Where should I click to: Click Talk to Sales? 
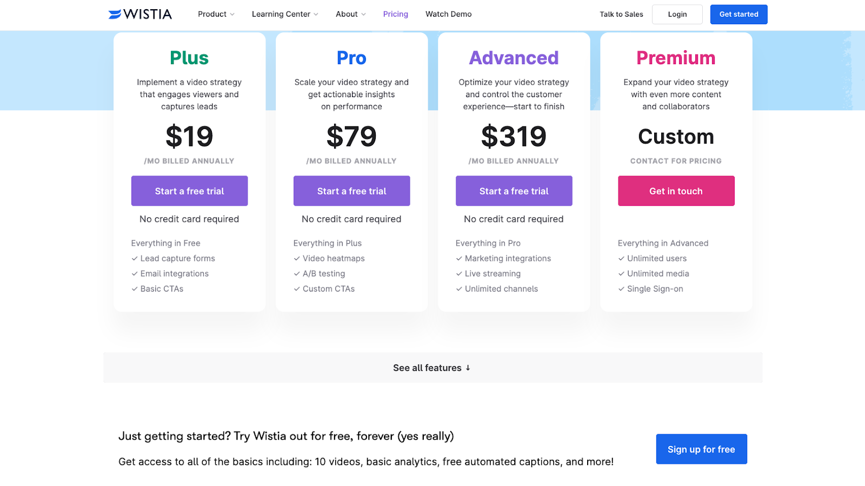(x=621, y=14)
